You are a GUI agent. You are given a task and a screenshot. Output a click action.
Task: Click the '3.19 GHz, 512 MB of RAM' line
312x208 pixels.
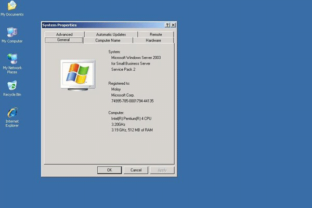pyautogui.click(x=132, y=130)
